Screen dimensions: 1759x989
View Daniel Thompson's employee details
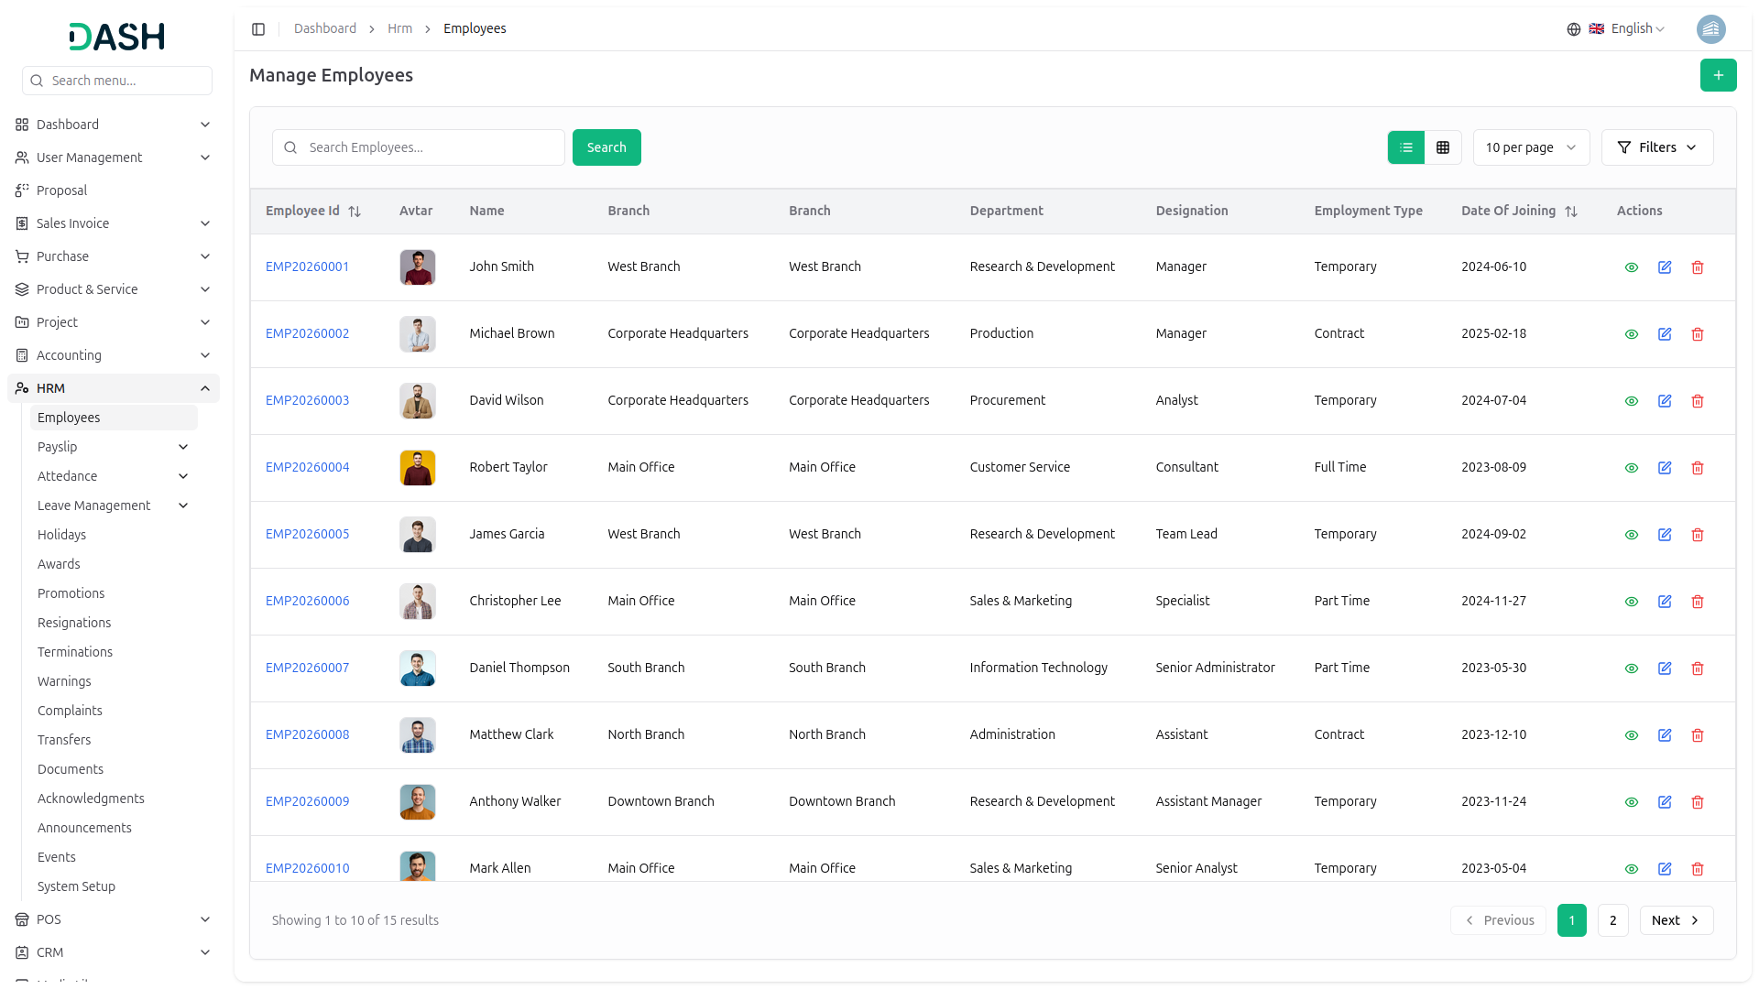pyautogui.click(x=1632, y=668)
